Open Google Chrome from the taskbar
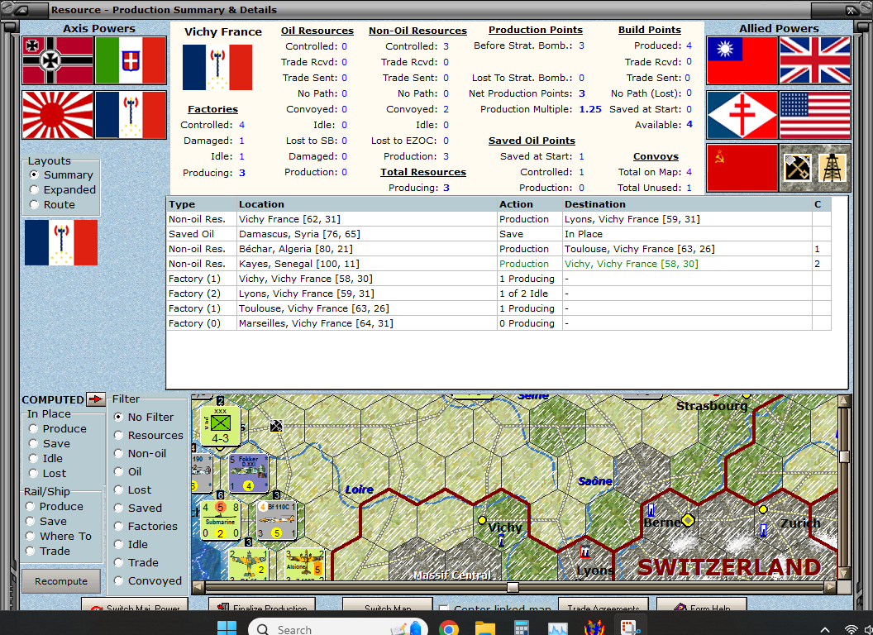 tap(449, 628)
